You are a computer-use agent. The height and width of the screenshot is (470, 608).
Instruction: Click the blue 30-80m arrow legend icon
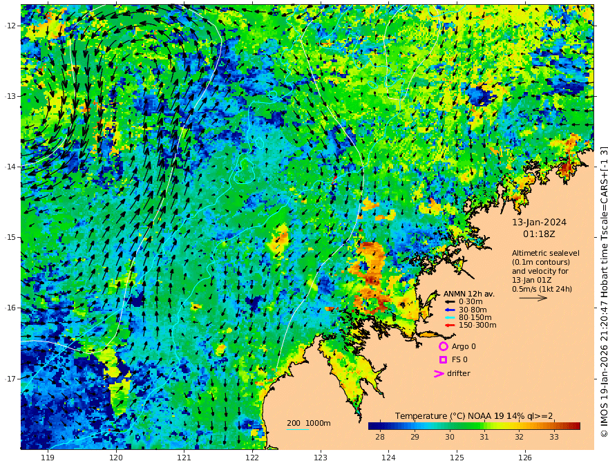coord(449,310)
